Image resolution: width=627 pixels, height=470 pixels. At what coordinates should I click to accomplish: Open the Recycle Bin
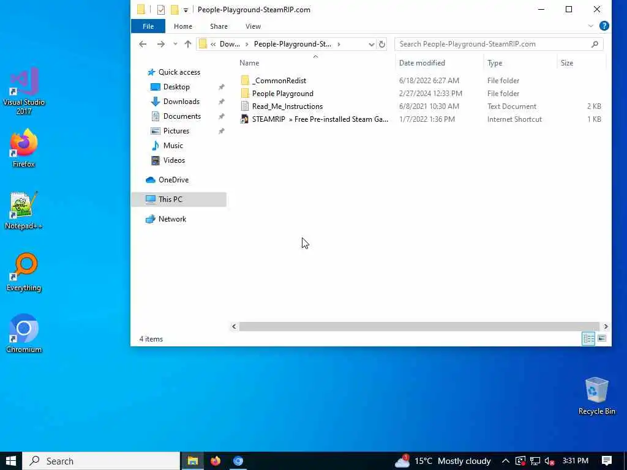pyautogui.click(x=596, y=396)
